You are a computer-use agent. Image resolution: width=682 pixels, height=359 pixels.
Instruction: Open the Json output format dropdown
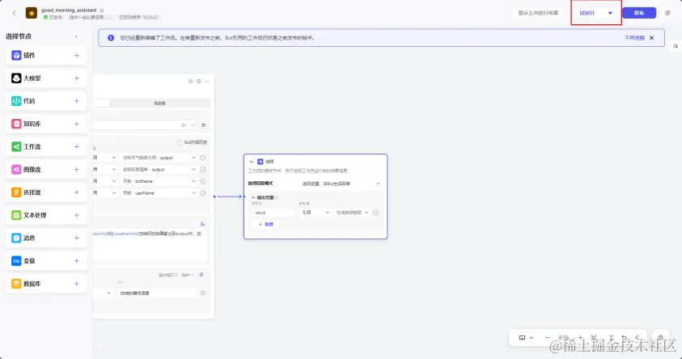188,275
